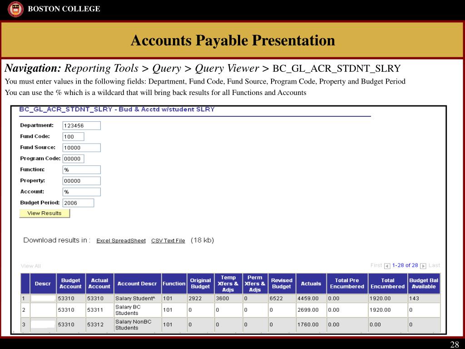
Task: Sort by Revised Budget column header
Action: point(282,284)
